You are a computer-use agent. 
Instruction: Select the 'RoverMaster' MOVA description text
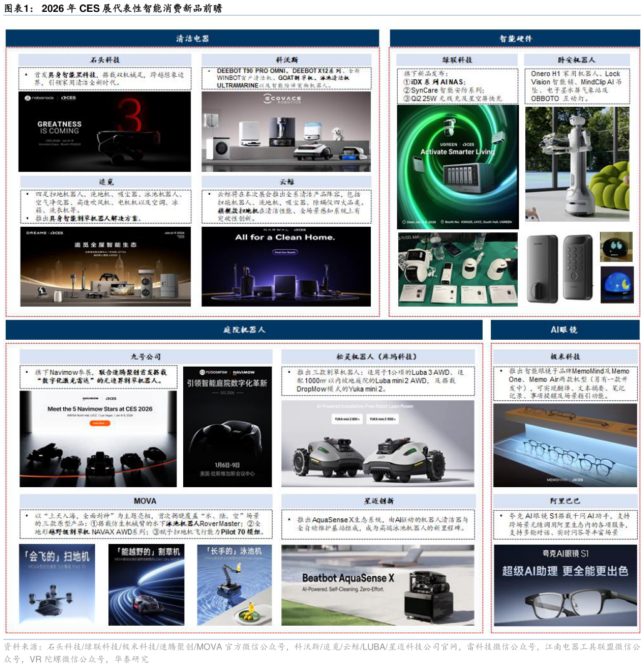tap(146, 524)
